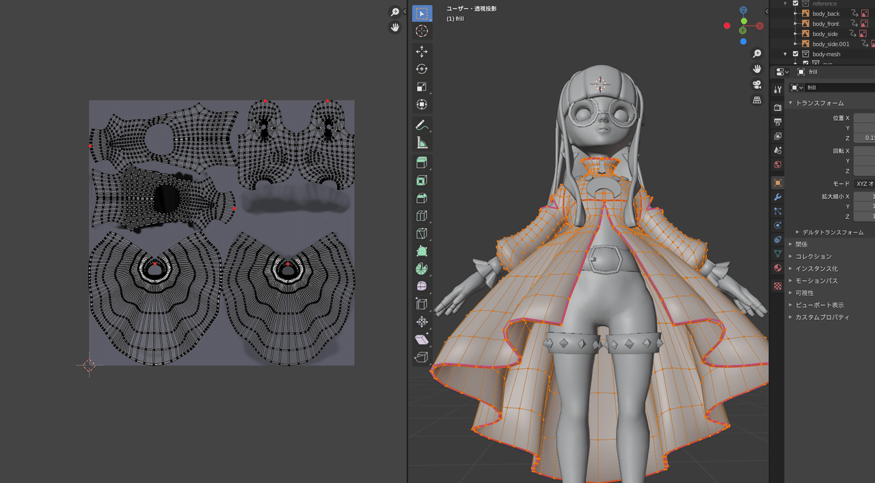This screenshot has width=875, height=483.
Task: Open the Render properties tab
Action: (777, 107)
